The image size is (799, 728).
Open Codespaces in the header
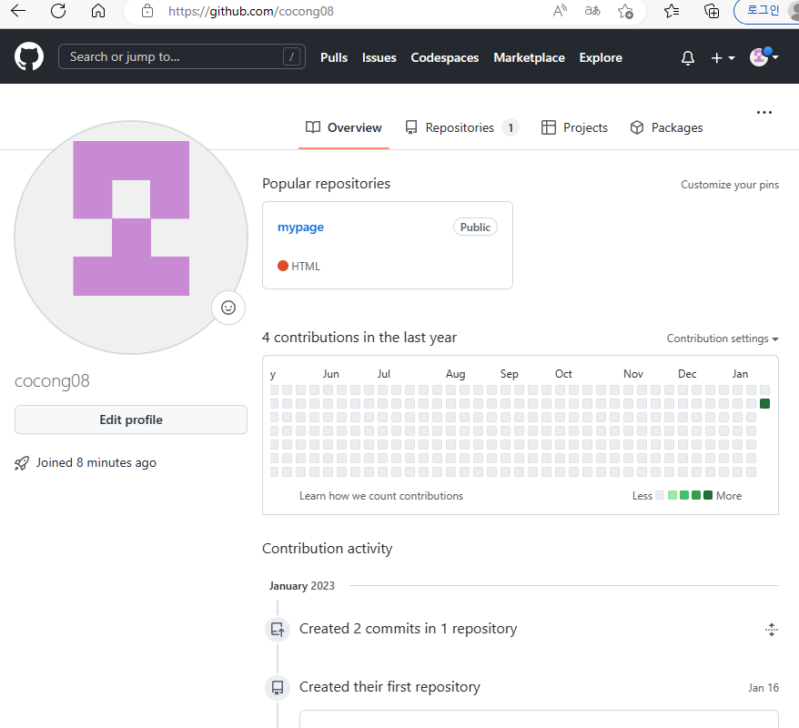coord(445,57)
